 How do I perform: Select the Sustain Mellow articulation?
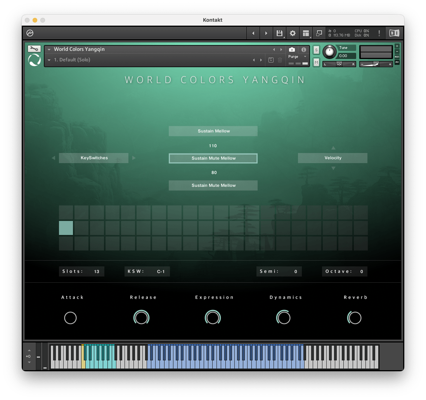213,131
